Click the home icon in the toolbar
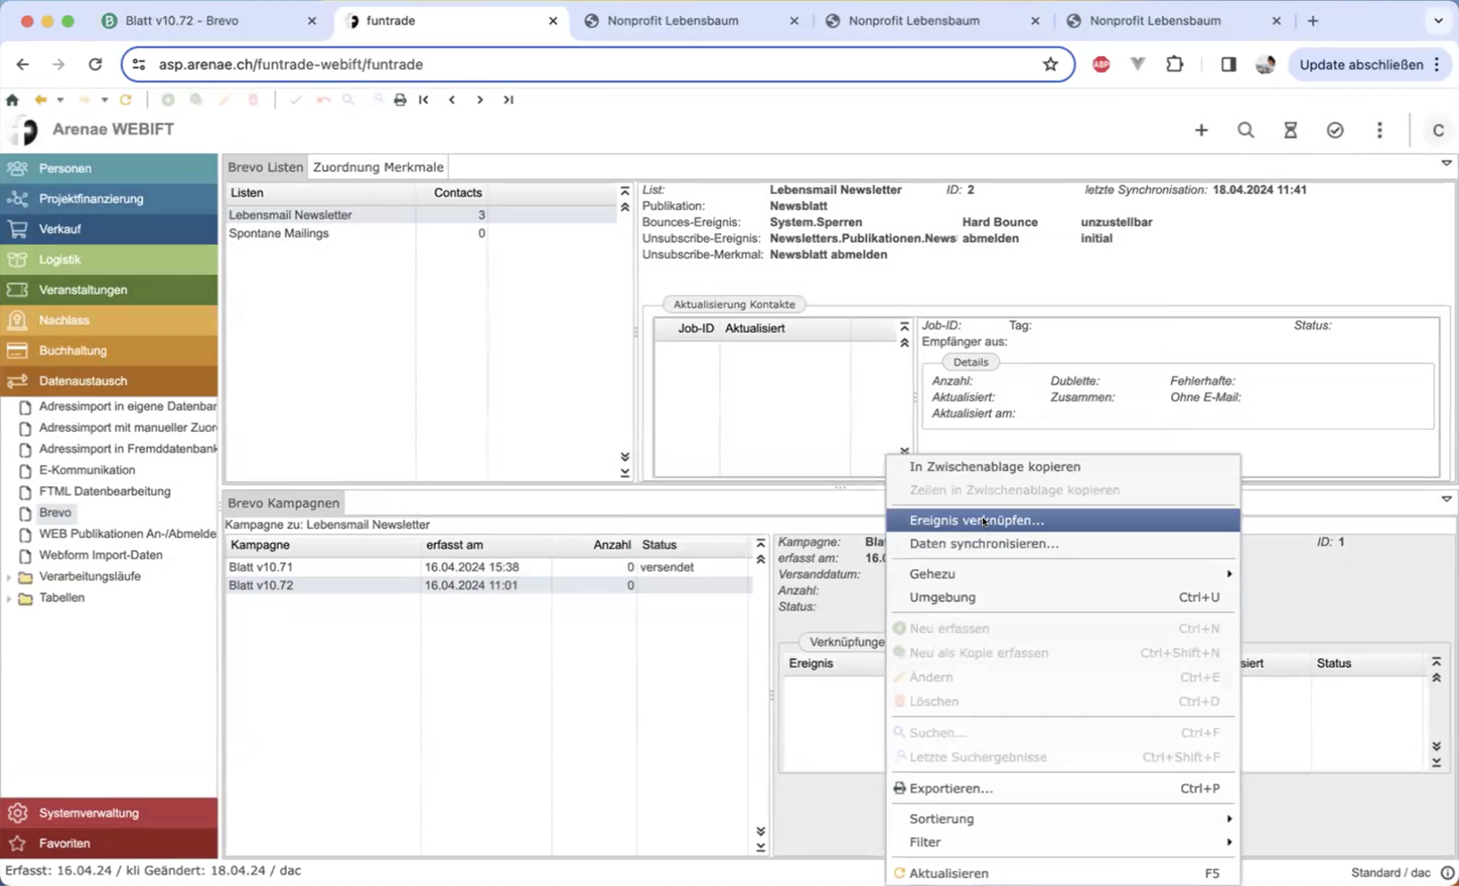 (x=12, y=100)
